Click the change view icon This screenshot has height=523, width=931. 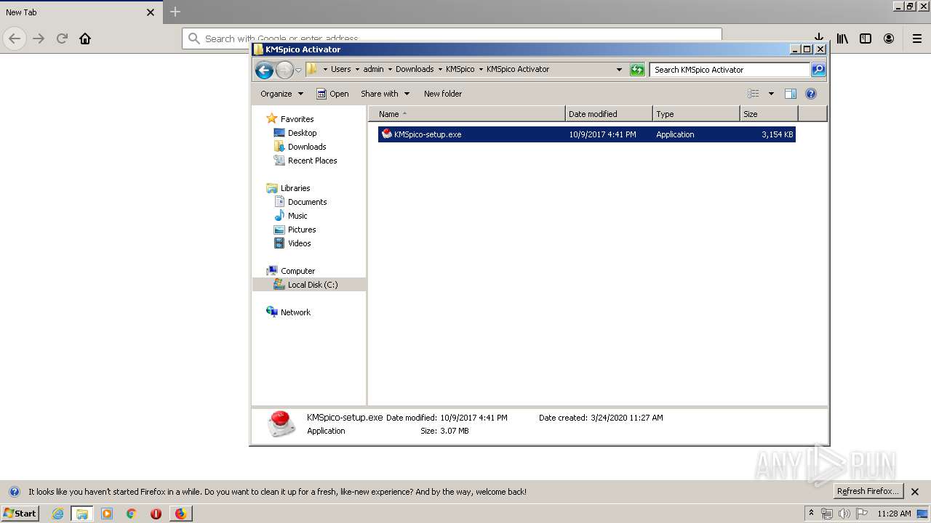(x=754, y=94)
